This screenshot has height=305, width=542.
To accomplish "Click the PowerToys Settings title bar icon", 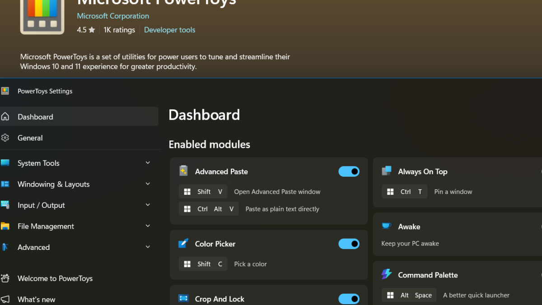I will [x=5, y=91].
